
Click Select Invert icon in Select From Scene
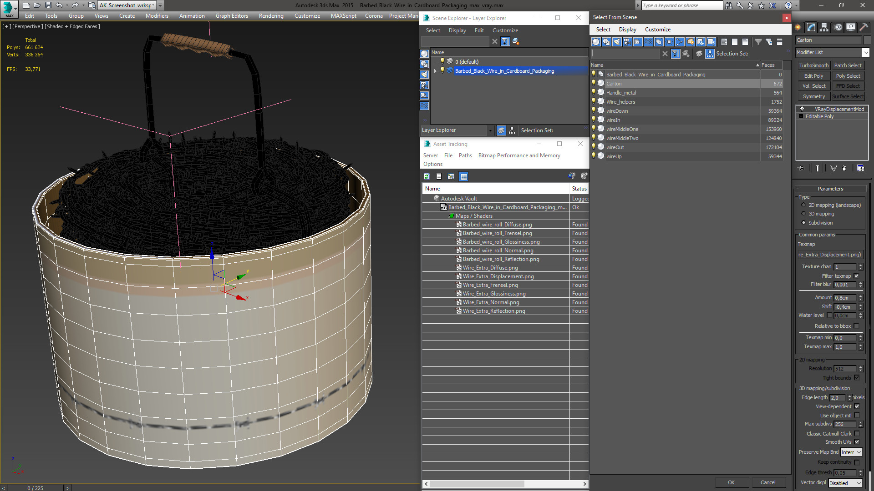pyautogui.click(x=745, y=42)
